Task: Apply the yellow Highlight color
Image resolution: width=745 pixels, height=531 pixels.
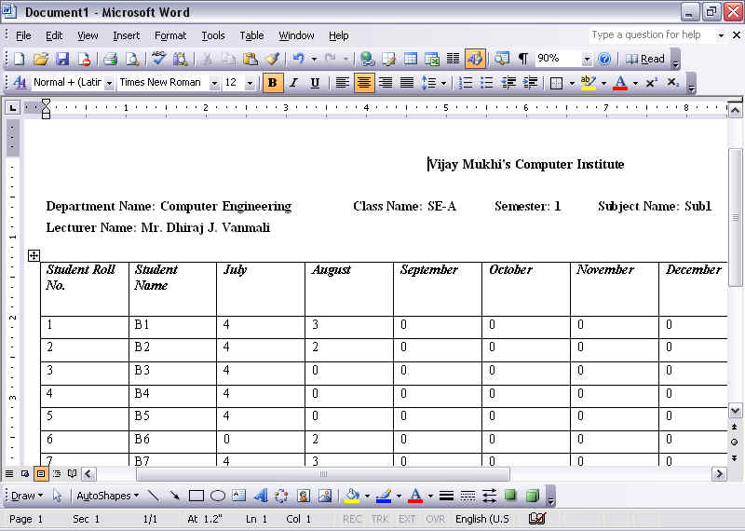Action: 587,83
